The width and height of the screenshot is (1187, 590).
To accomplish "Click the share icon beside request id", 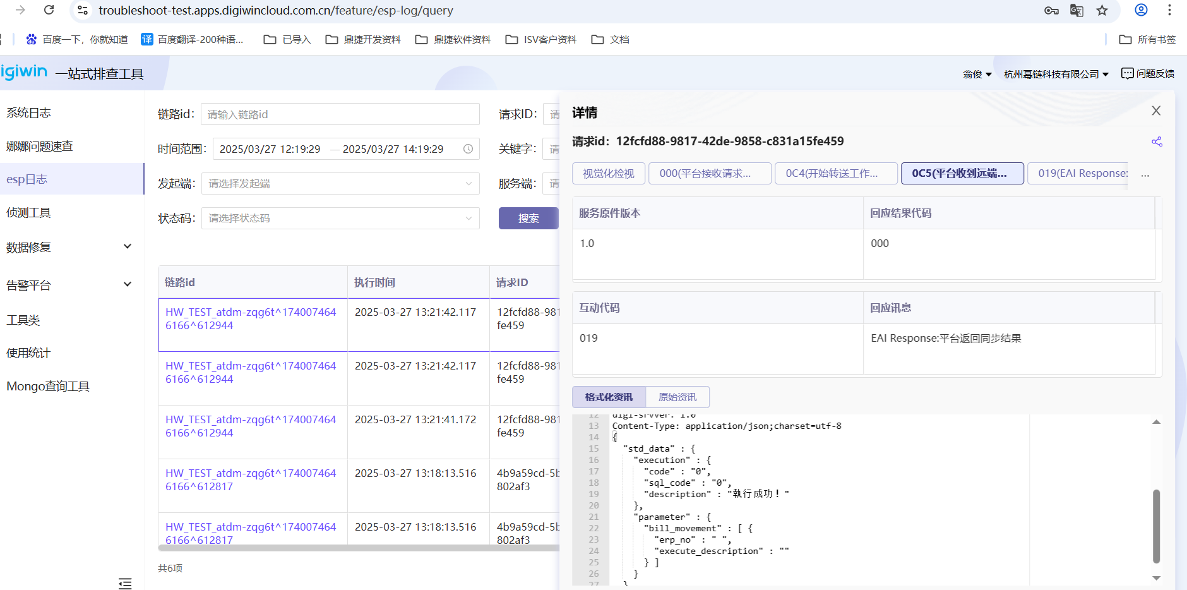I will point(1157,141).
